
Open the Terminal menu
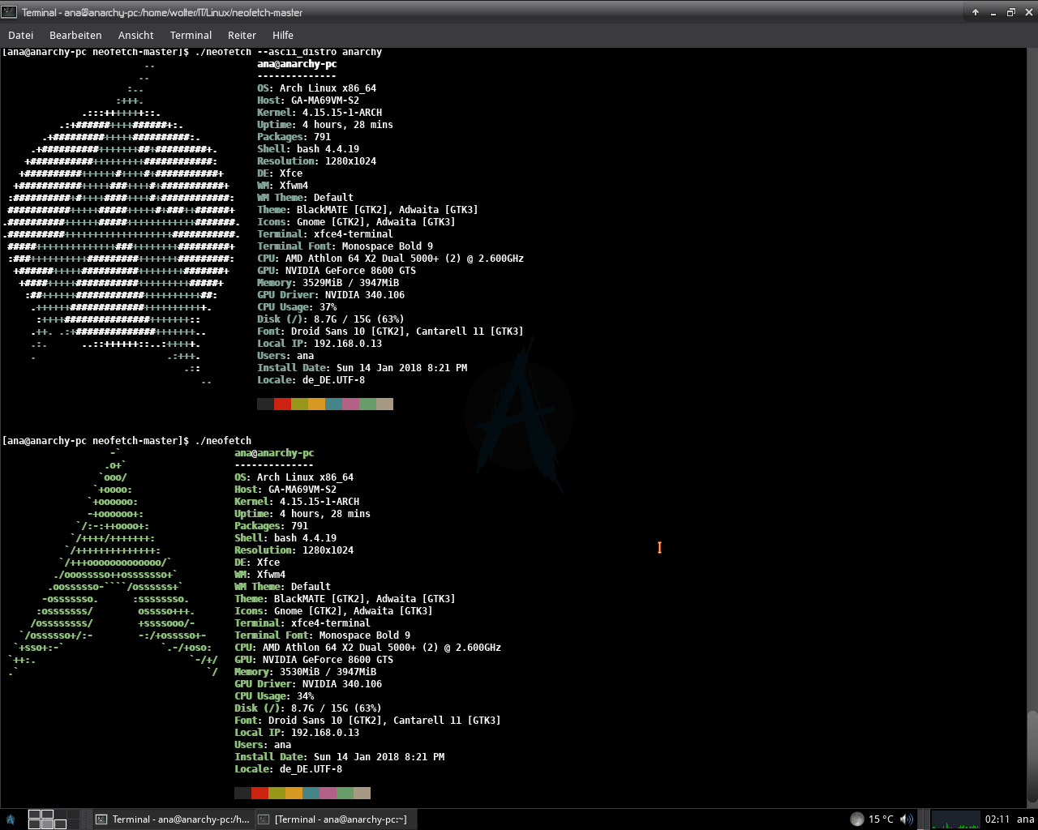coord(191,35)
